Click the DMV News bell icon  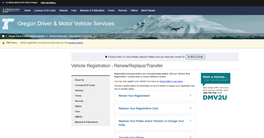click(x=3, y=43)
